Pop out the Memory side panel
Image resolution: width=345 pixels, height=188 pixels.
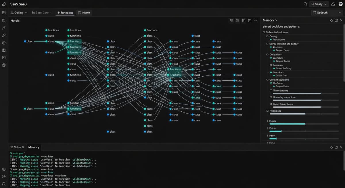(336, 20)
